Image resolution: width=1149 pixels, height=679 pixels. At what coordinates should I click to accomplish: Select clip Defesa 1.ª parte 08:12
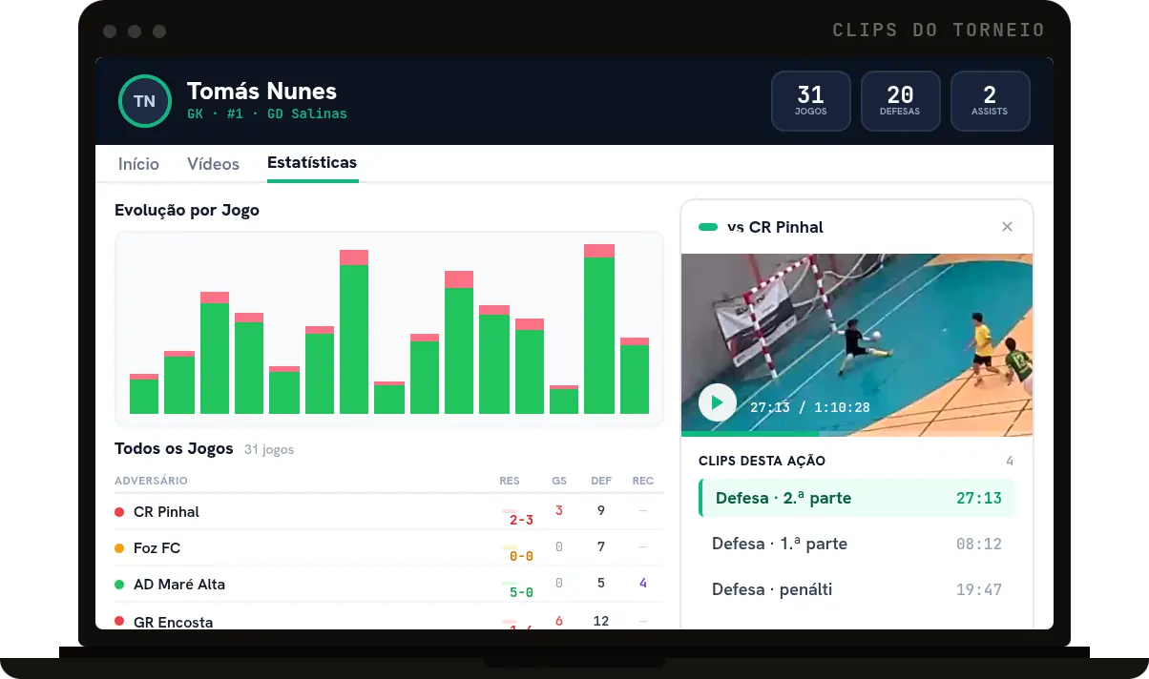(857, 544)
